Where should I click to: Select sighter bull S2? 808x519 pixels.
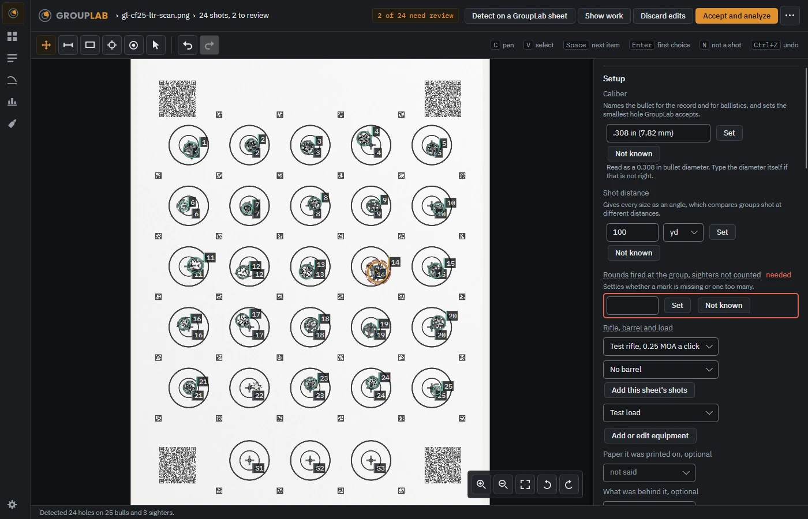click(x=311, y=460)
